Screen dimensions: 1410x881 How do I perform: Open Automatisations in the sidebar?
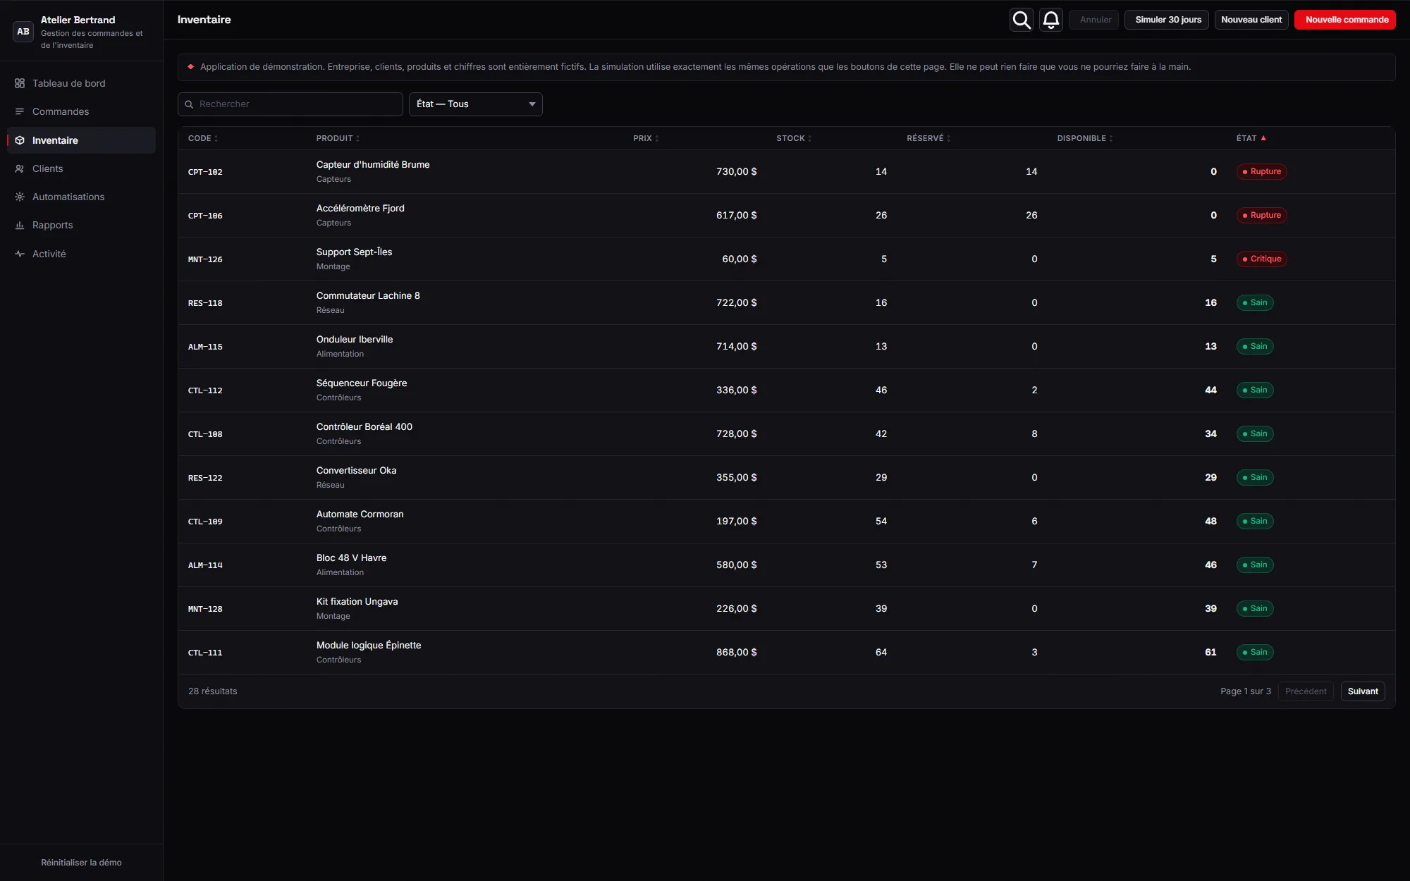tap(81, 197)
